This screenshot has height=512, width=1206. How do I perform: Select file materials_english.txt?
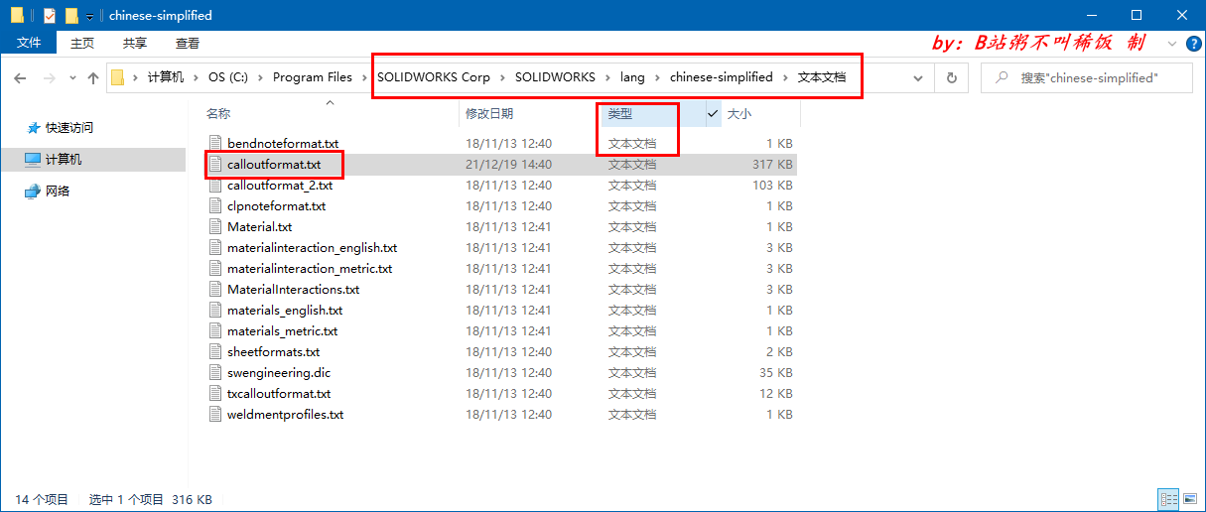(285, 311)
